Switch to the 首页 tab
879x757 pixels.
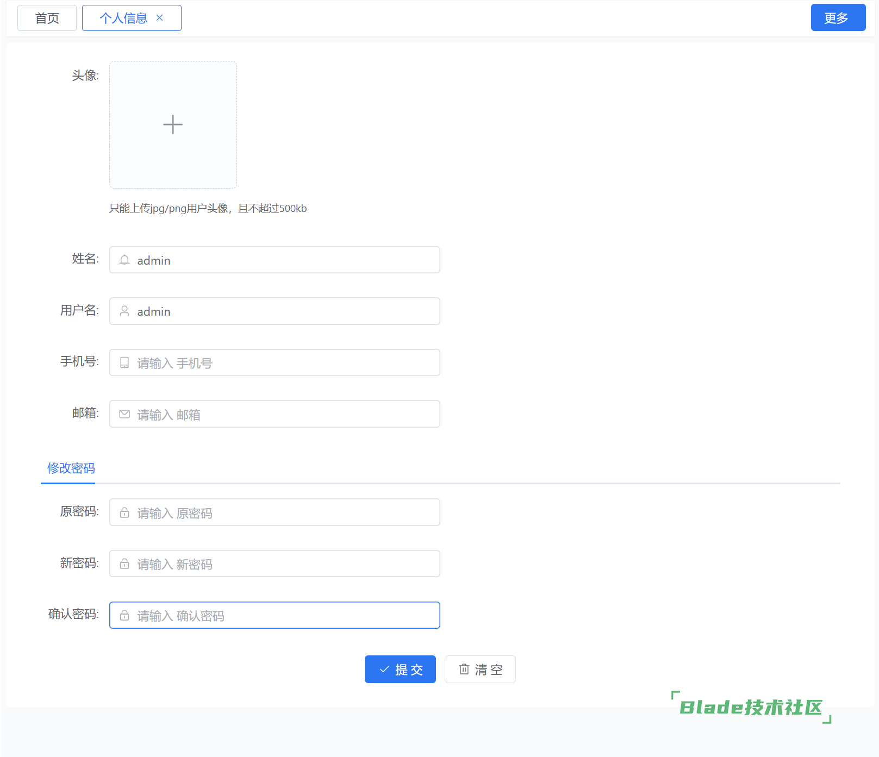(47, 18)
